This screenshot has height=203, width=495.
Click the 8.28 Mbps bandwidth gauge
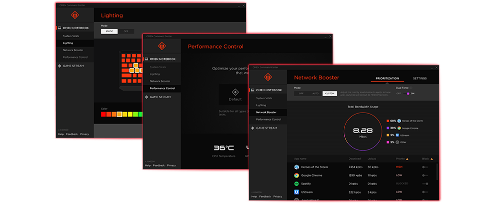[x=362, y=131]
